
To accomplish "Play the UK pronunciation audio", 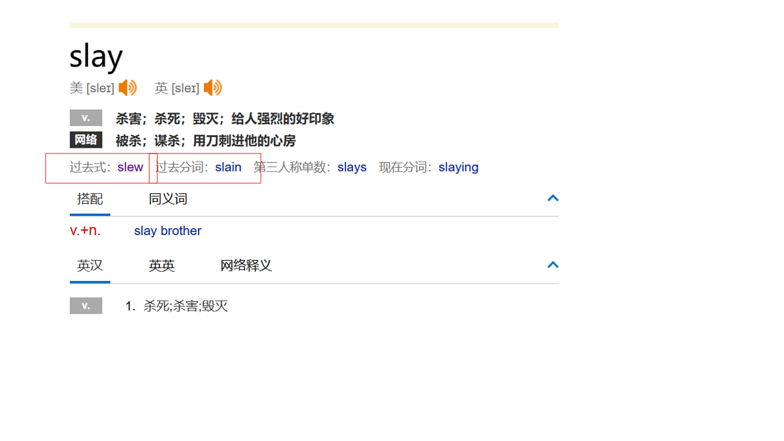I will click(213, 88).
